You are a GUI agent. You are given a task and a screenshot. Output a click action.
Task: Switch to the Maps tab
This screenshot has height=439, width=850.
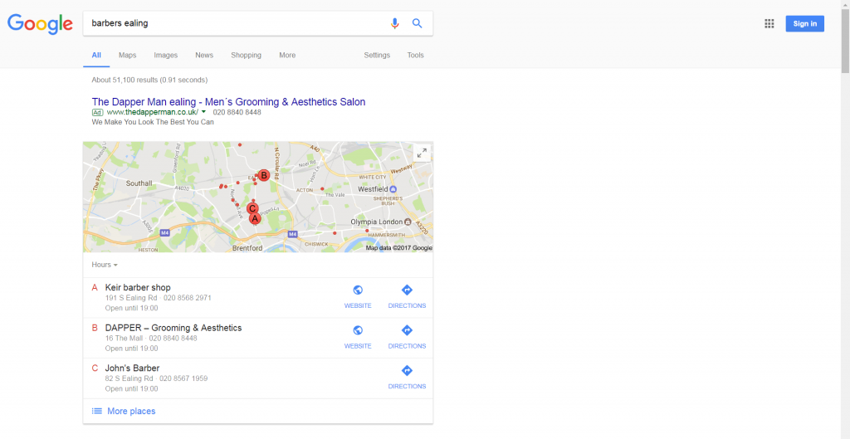click(x=127, y=56)
